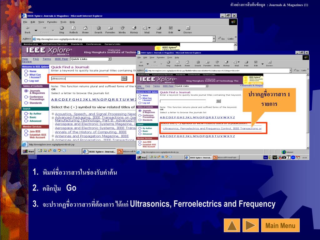Click ultrasonics keyword input field

click(x=80, y=78)
